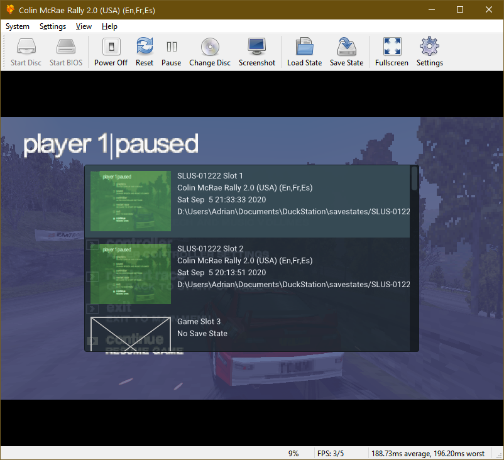Click game title under Slot 2 entry

pos(244,261)
